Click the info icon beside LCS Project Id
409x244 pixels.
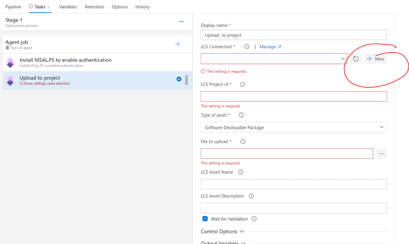(243, 85)
